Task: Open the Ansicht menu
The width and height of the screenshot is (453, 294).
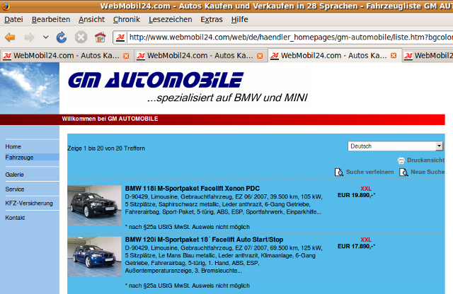Action: coord(91,19)
